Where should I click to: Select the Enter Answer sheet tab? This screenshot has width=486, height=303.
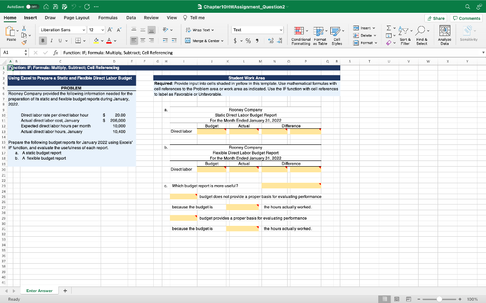39,291
